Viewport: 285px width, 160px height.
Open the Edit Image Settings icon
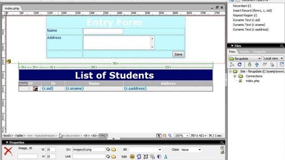pyautogui.click(x=139, y=156)
